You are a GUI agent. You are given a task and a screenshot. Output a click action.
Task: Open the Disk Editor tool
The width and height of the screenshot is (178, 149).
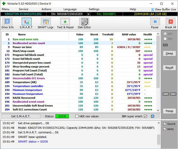(84, 22)
